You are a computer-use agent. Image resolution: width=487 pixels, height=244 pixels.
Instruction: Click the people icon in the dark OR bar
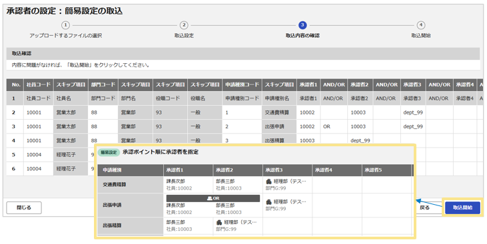(x=210, y=198)
